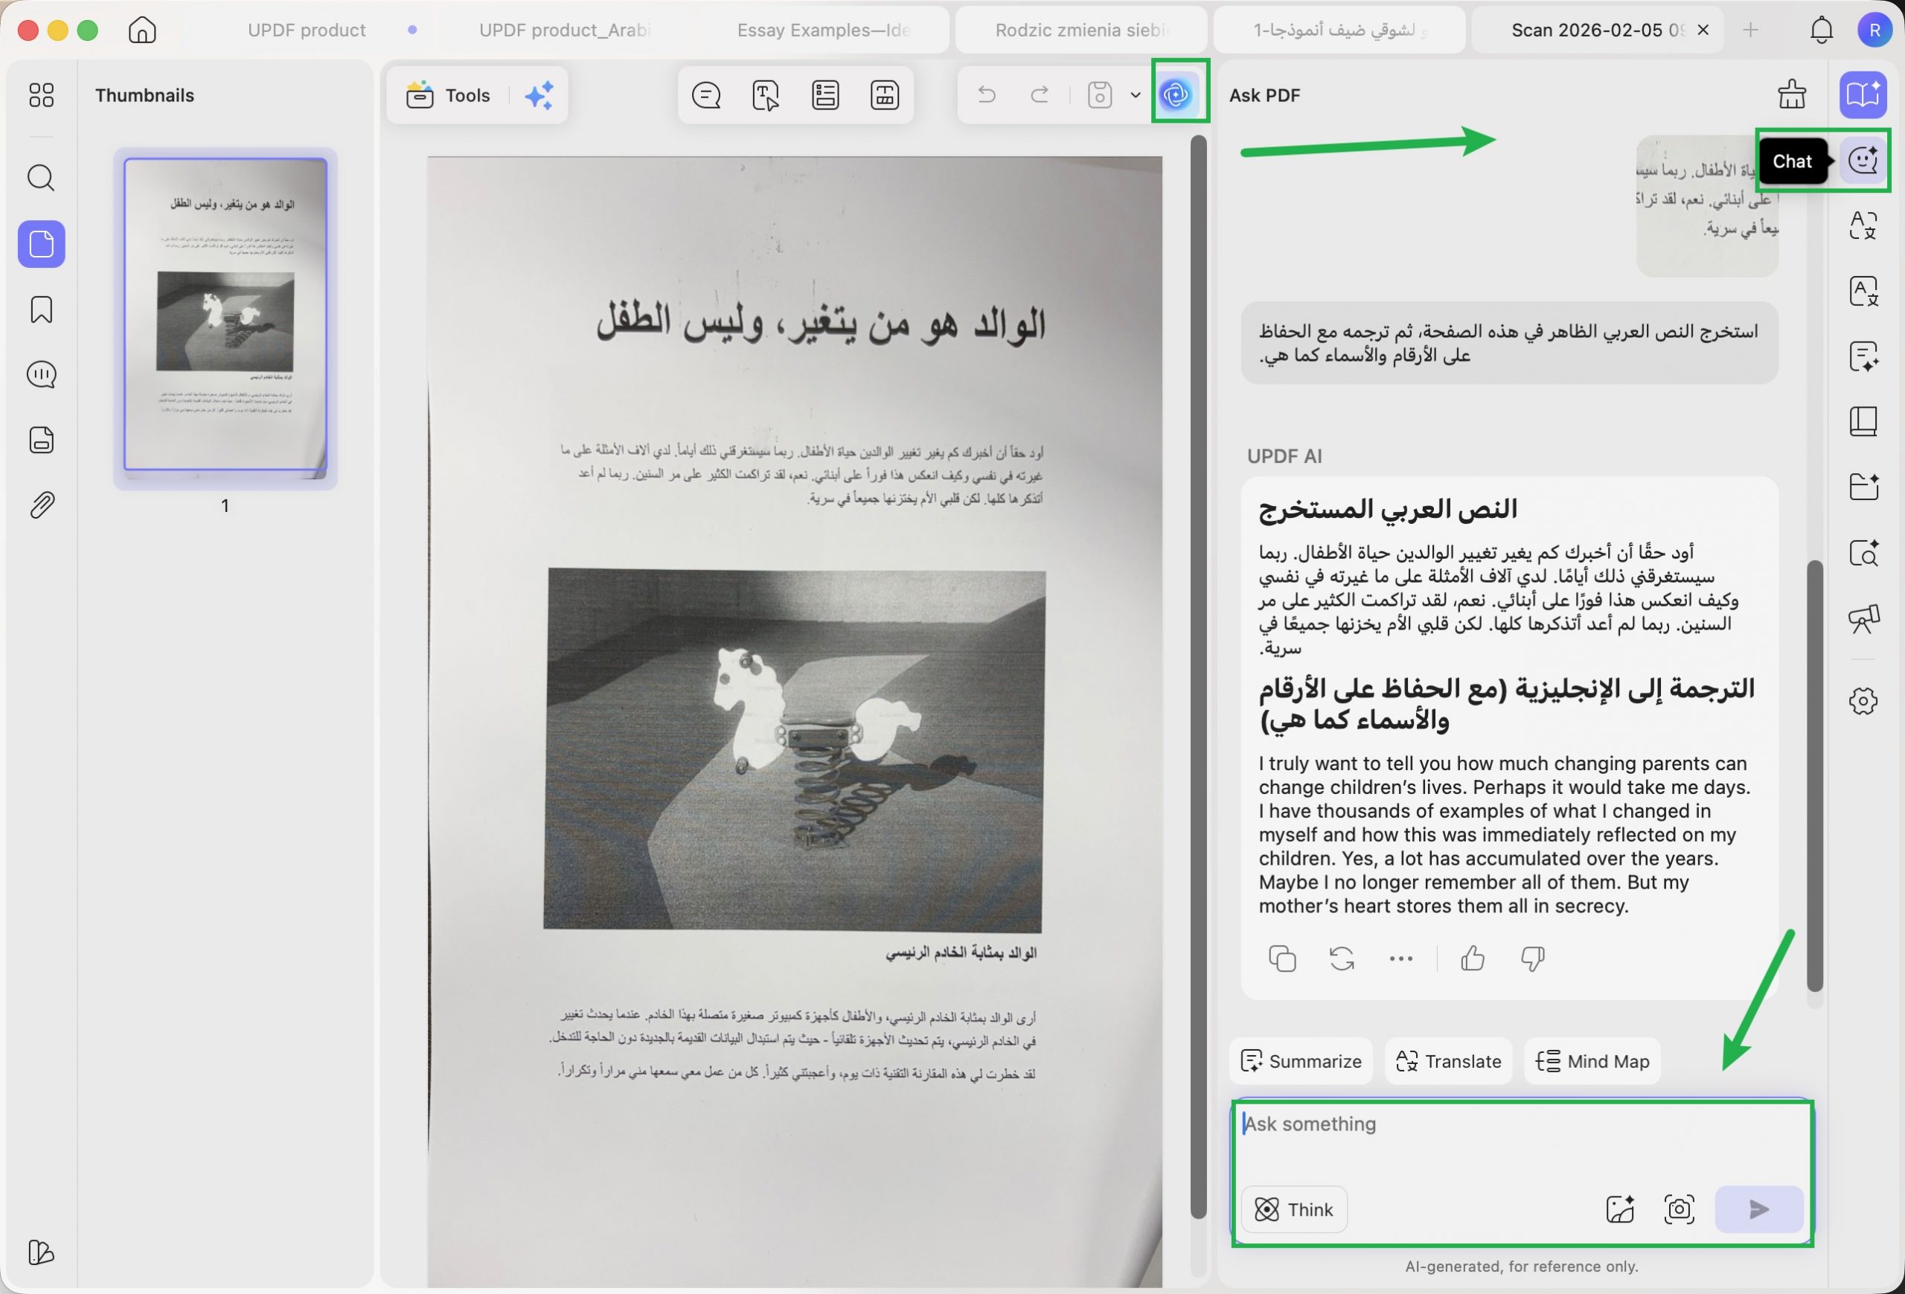Click the Summarize quick action
This screenshot has height=1294, width=1905.
click(1300, 1060)
